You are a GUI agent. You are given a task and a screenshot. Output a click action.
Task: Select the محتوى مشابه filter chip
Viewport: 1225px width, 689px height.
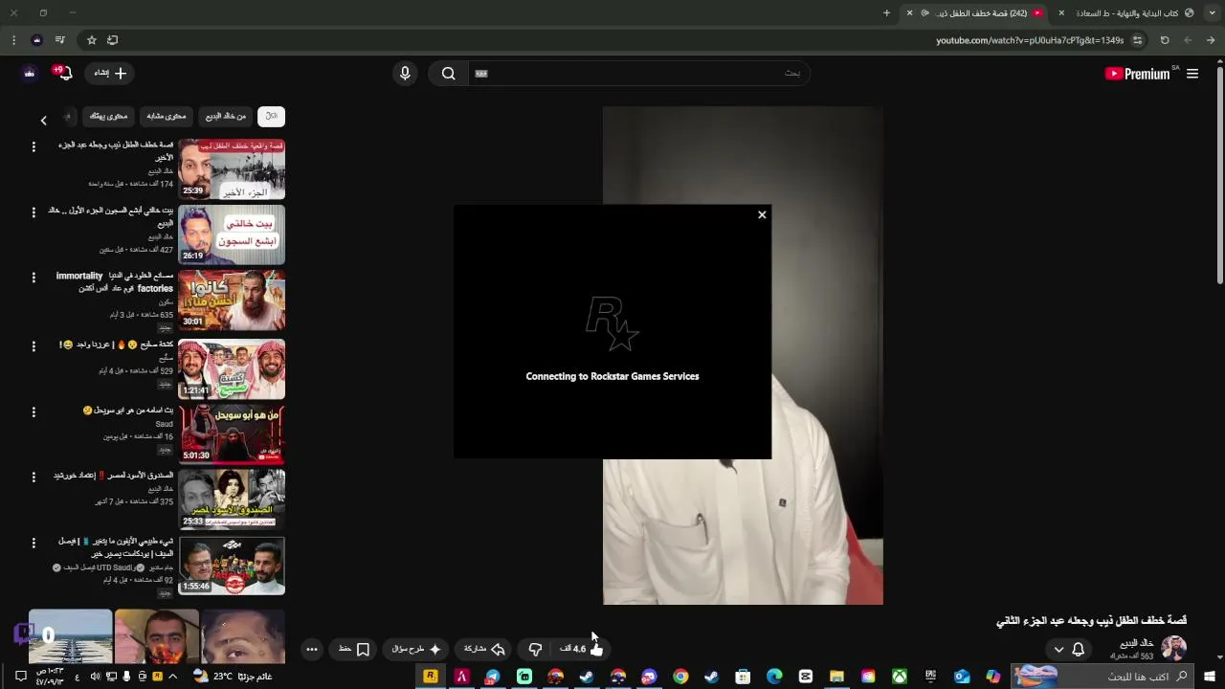[167, 116]
